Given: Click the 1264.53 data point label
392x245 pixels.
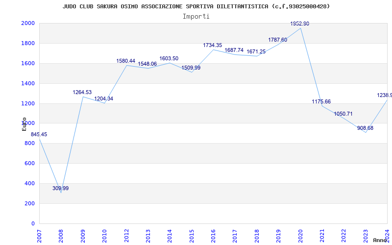Looking at the screenshot, I should point(82,93).
